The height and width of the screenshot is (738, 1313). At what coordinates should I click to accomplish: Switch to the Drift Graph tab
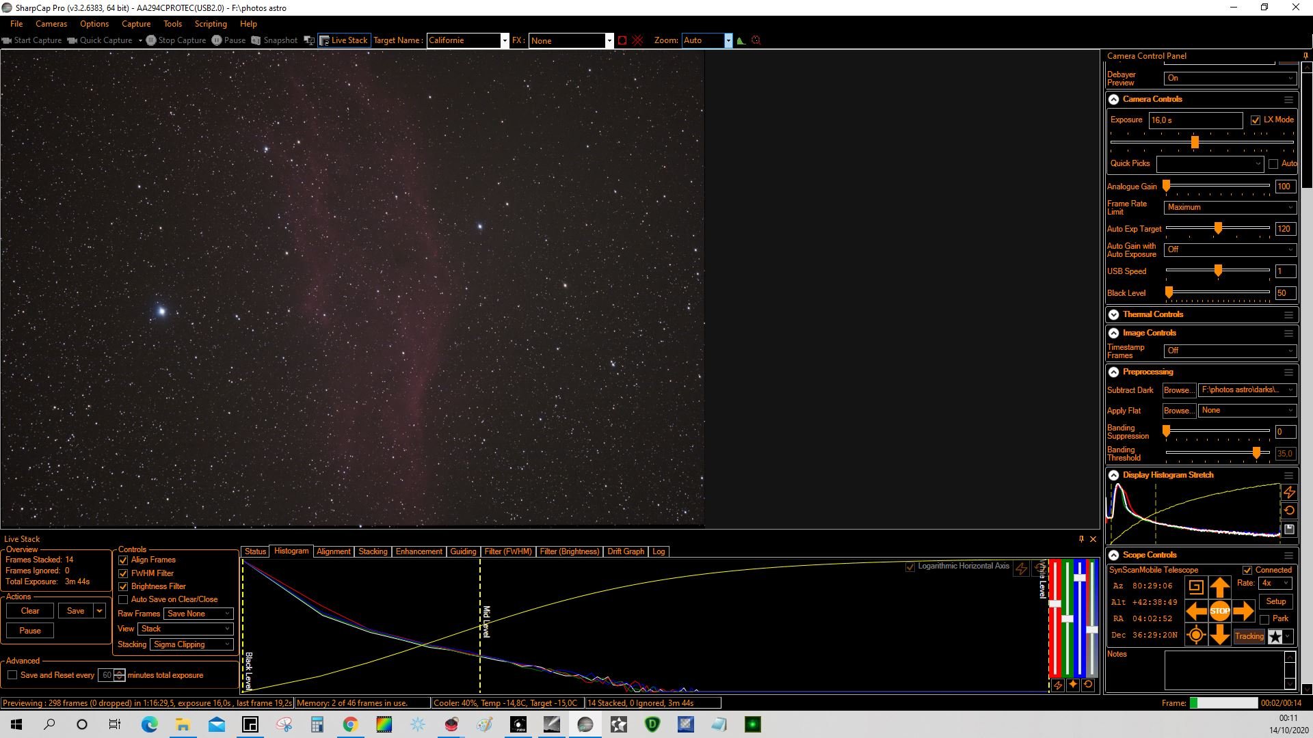click(x=626, y=551)
